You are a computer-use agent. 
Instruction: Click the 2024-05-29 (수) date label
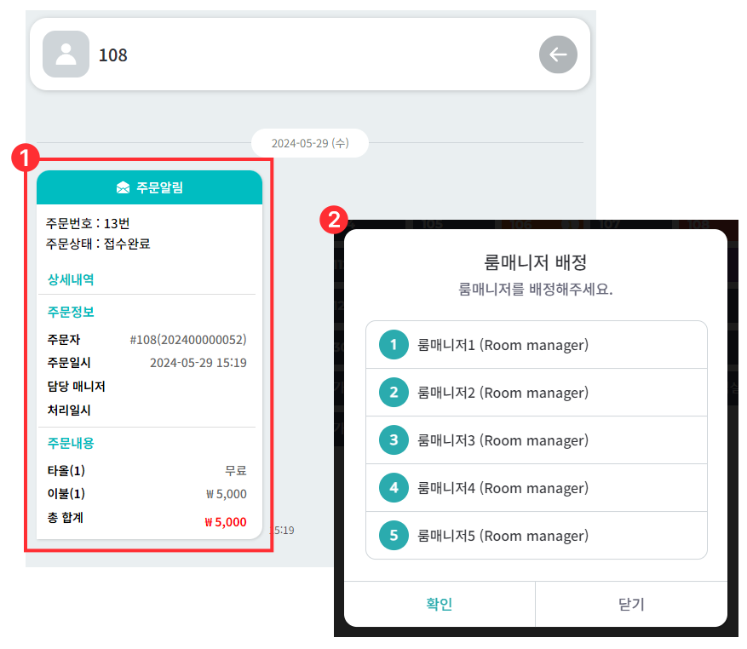(310, 143)
